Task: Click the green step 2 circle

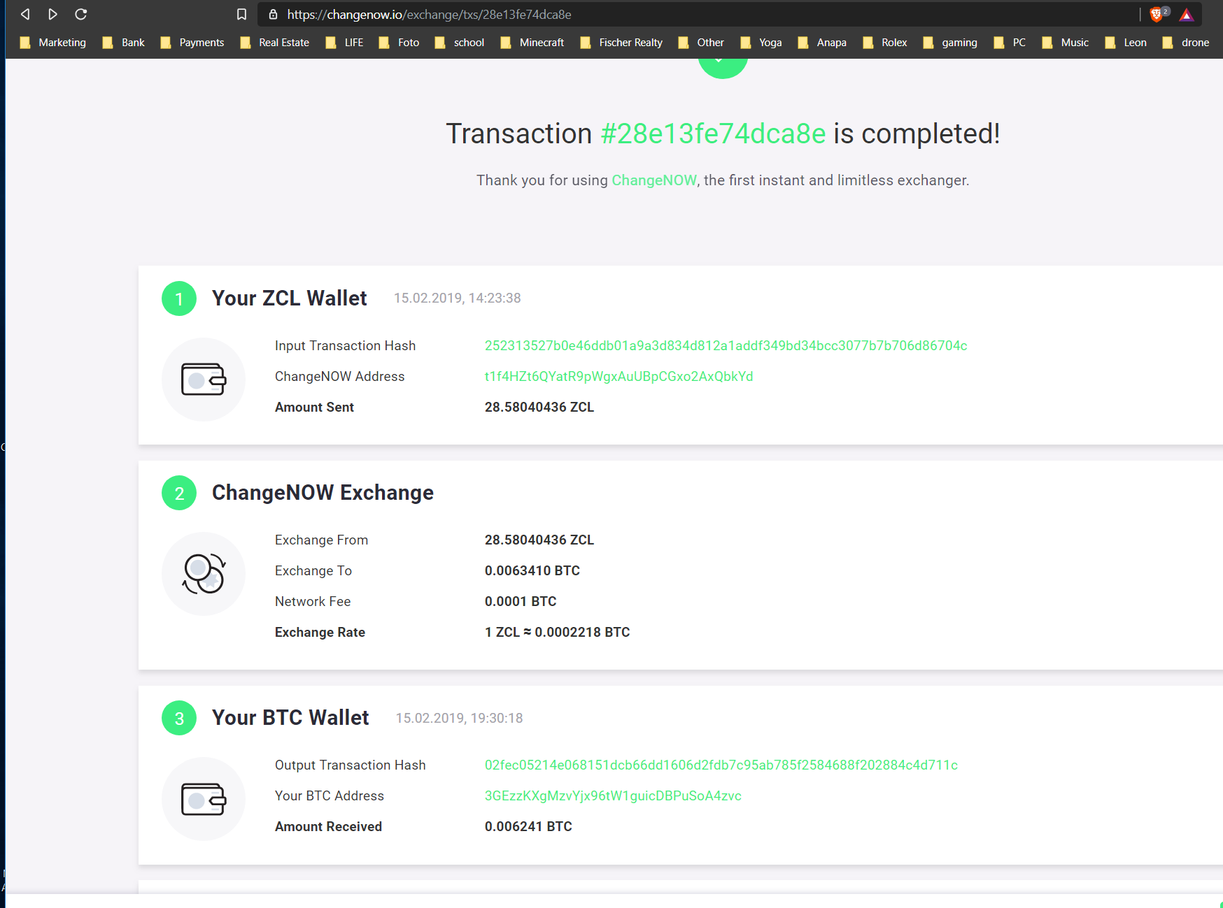Action: (179, 493)
